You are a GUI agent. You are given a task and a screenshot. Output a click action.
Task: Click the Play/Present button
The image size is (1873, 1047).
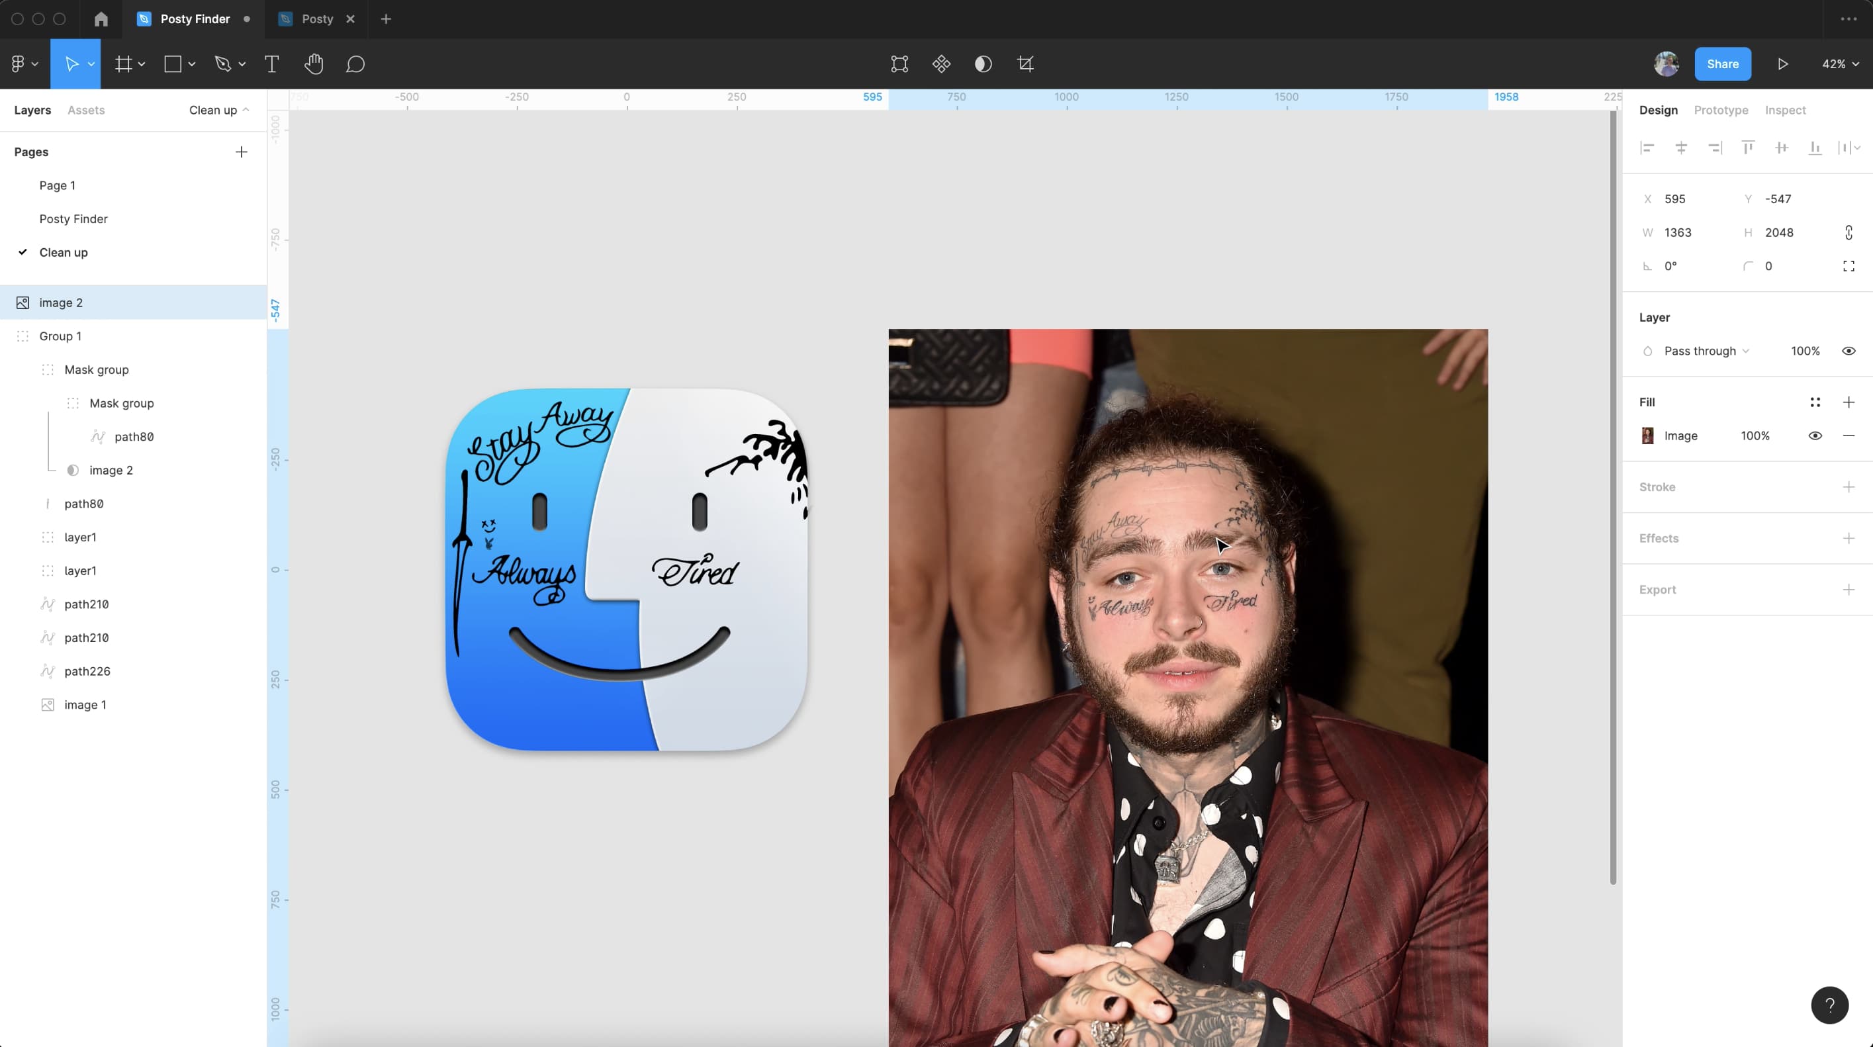click(x=1783, y=63)
